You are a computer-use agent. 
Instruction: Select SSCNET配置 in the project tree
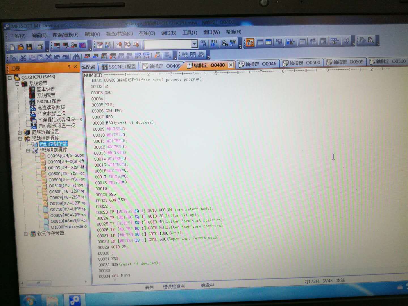pos(48,101)
